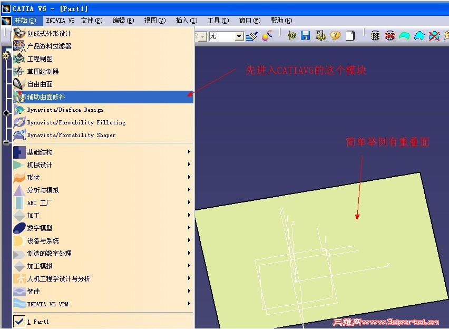Image resolution: width=449 pixels, height=329 pixels.
Task: Click the CATIA icon in title bar
Action: pyautogui.click(x=6, y=8)
